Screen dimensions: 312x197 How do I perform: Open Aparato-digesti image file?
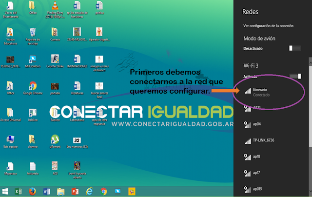[x=99, y=35]
